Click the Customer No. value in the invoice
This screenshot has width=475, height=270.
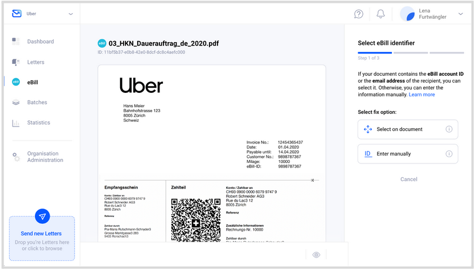point(289,157)
